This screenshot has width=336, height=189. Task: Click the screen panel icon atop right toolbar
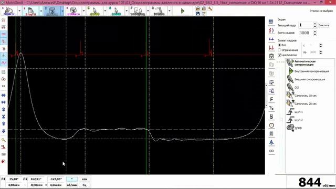[x=271, y=22]
